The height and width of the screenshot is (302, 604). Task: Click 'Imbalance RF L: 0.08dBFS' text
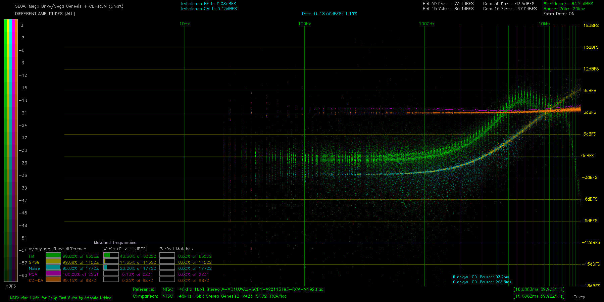tap(209, 4)
